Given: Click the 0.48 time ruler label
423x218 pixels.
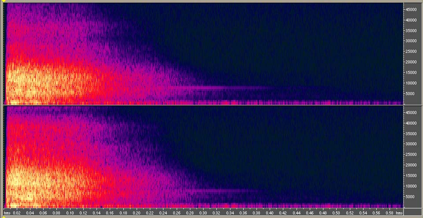Looking at the screenshot, I should pyautogui.click(x=323, y=213).
